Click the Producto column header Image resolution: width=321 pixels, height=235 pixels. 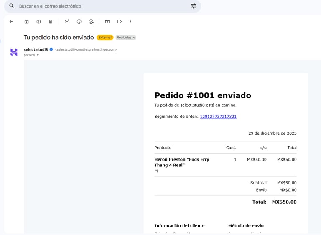pyautogui.click(x=163, y=148)
